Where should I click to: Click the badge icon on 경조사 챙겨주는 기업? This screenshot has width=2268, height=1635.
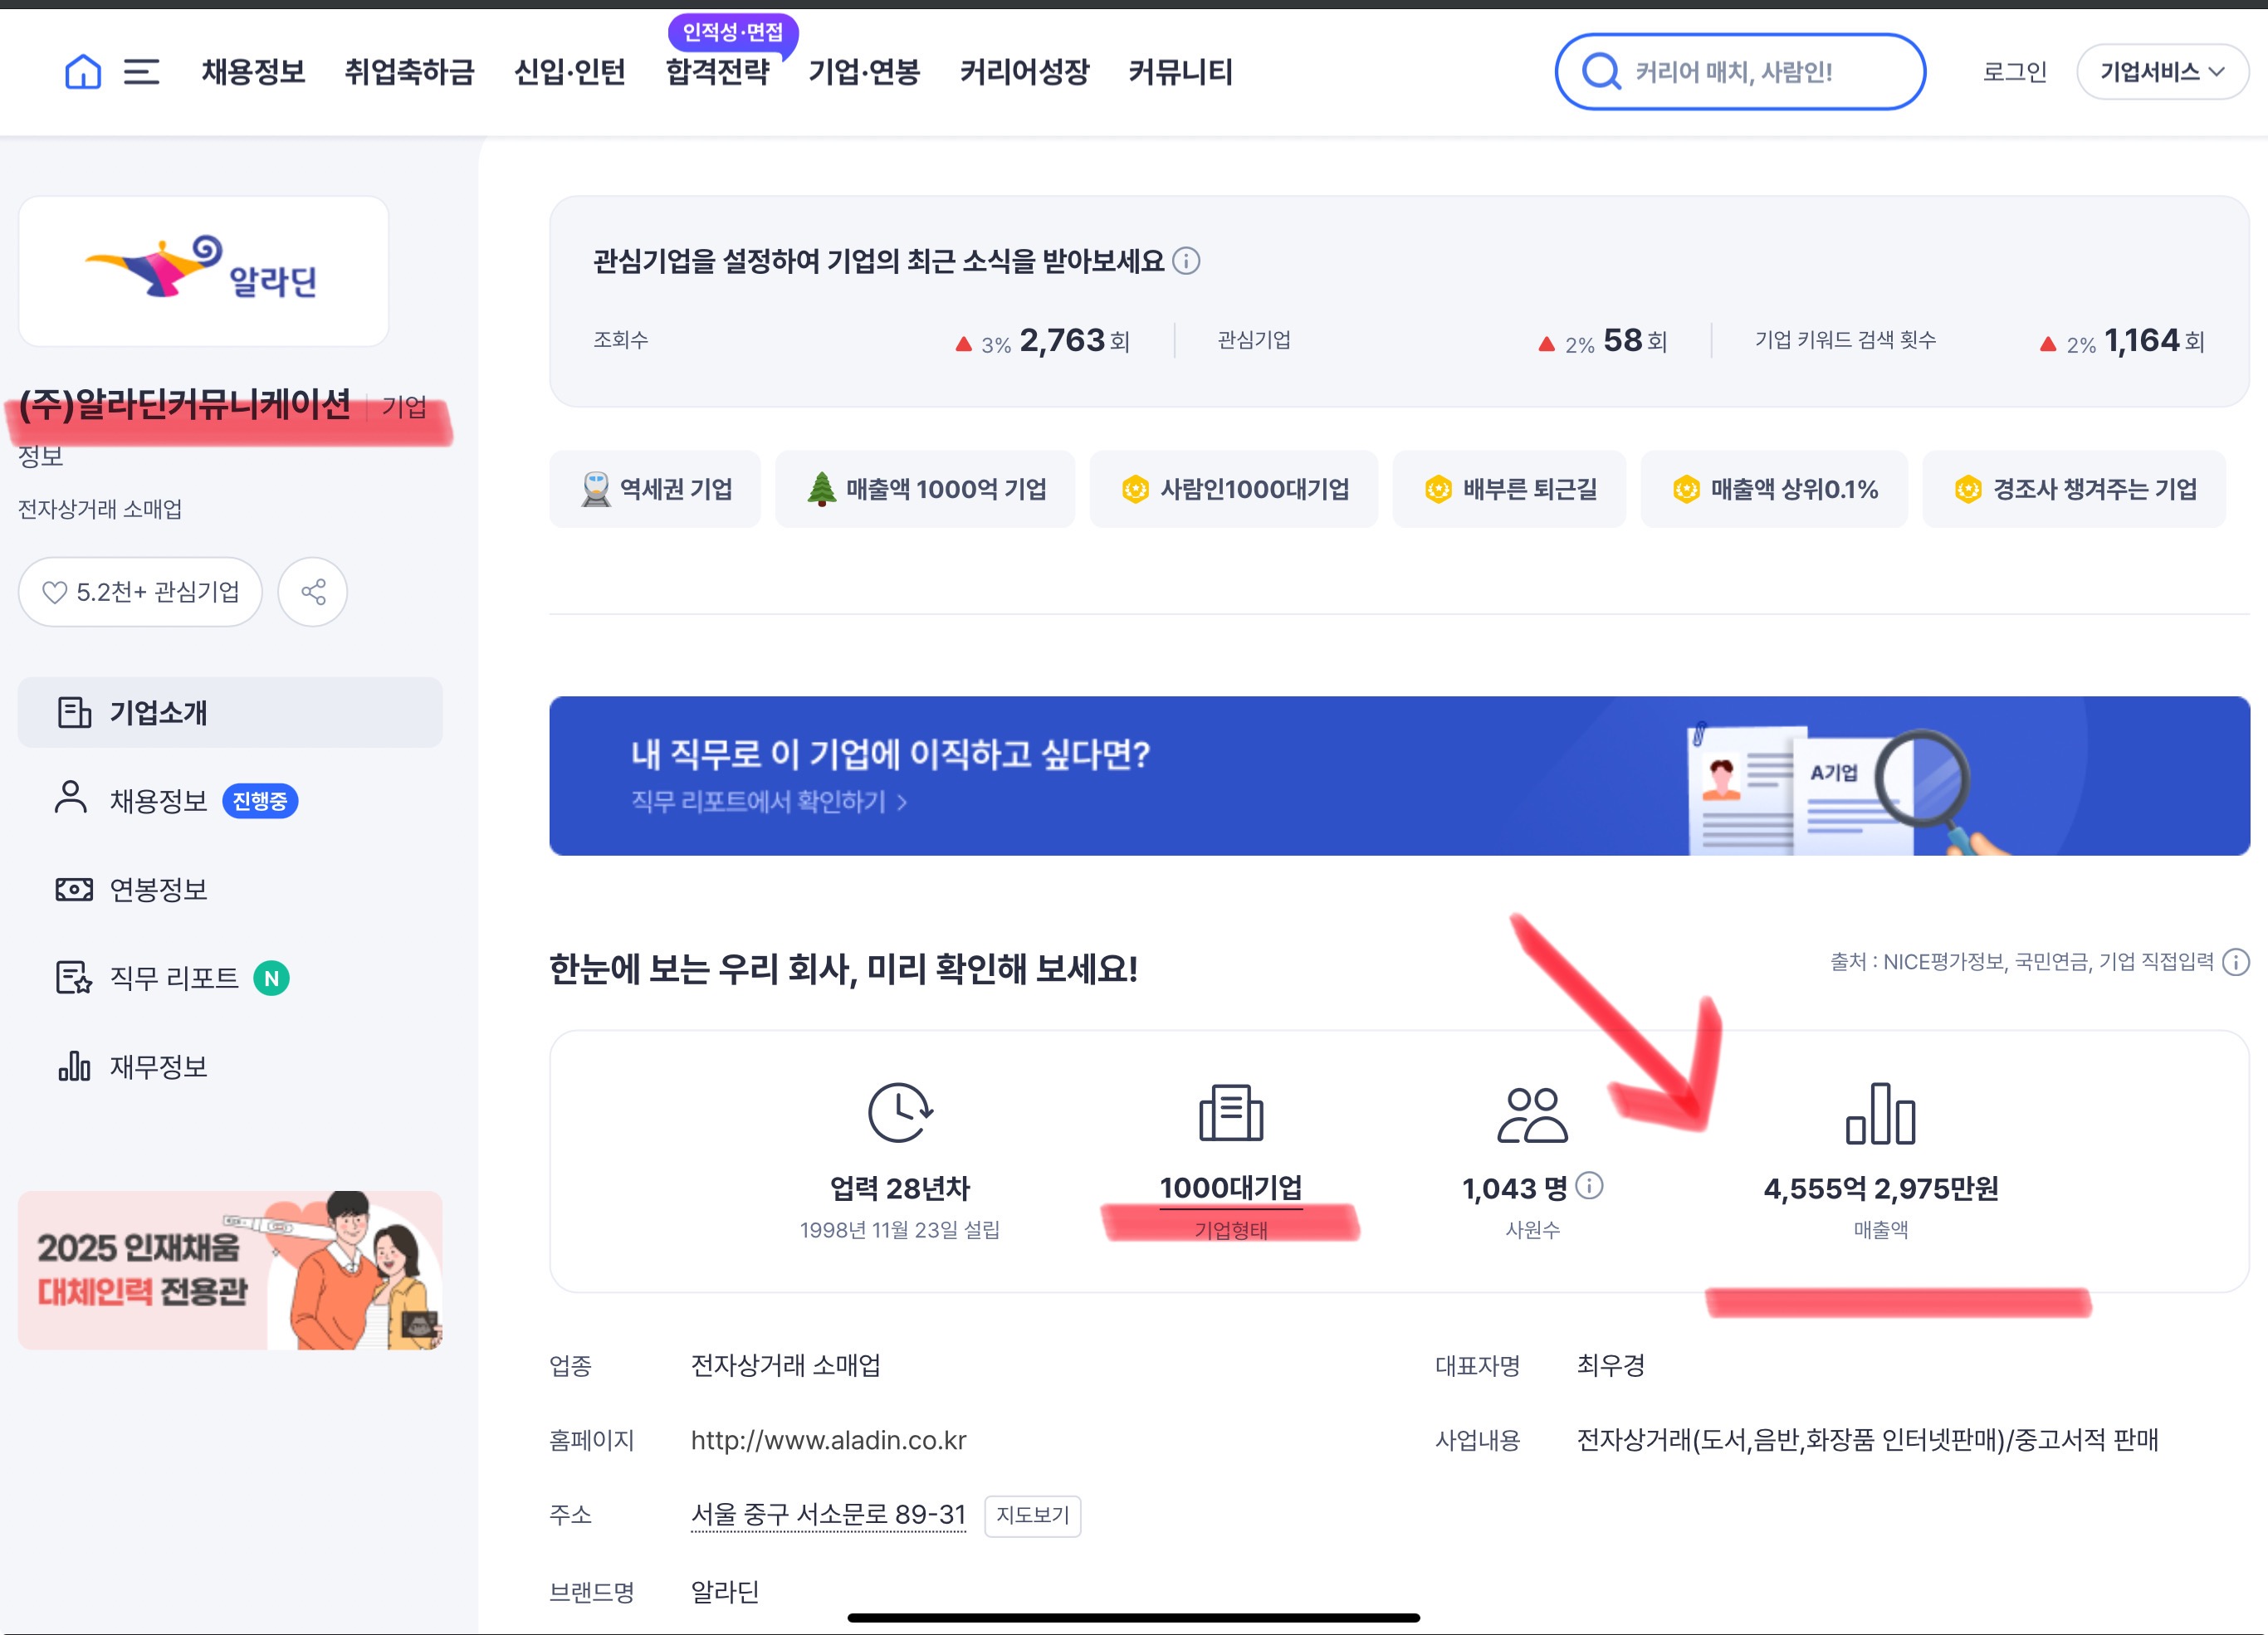pyautogui.click(x=1968, y=489)
